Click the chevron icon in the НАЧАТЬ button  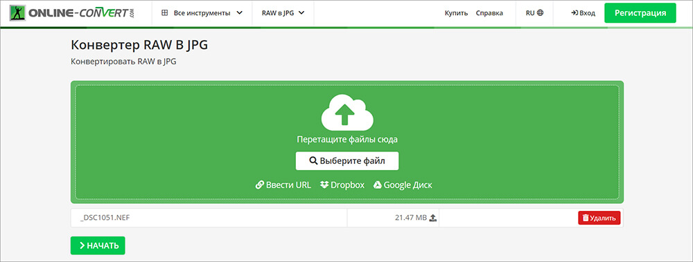tap(82, 245)
